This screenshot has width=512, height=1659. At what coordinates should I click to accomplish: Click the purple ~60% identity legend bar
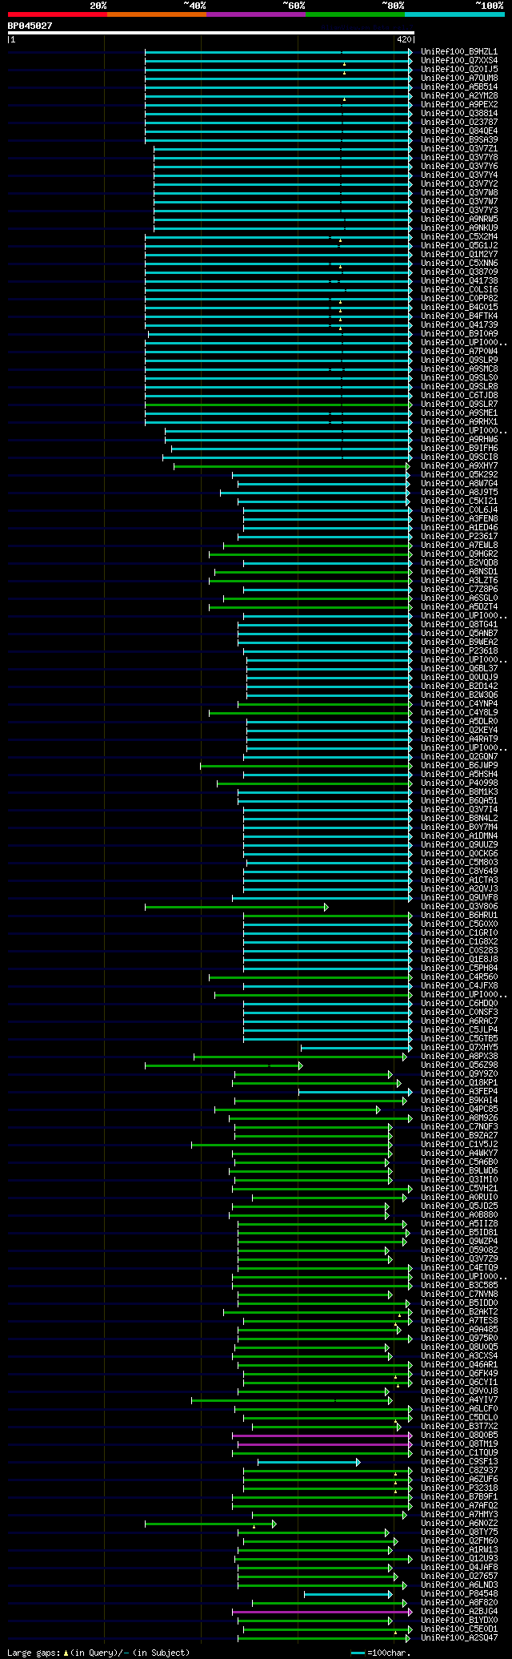click(x=256, y=14)
